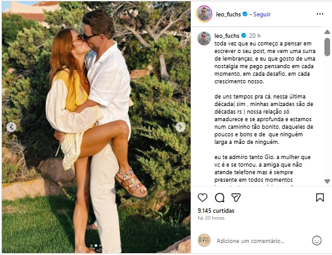View who liked via 9.145 curtidas
Screen dimensions: 332x255
(x=216, y=211)
